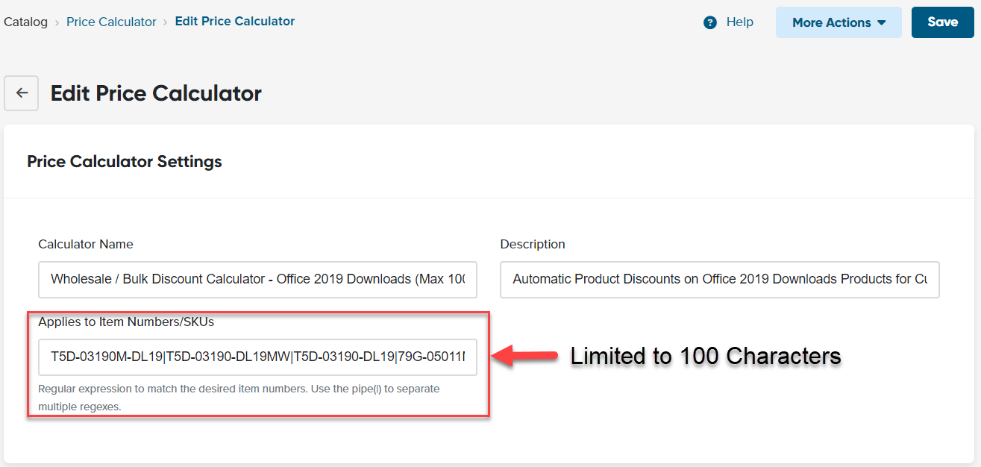Click the back arrow button

[x=22, y=93]
